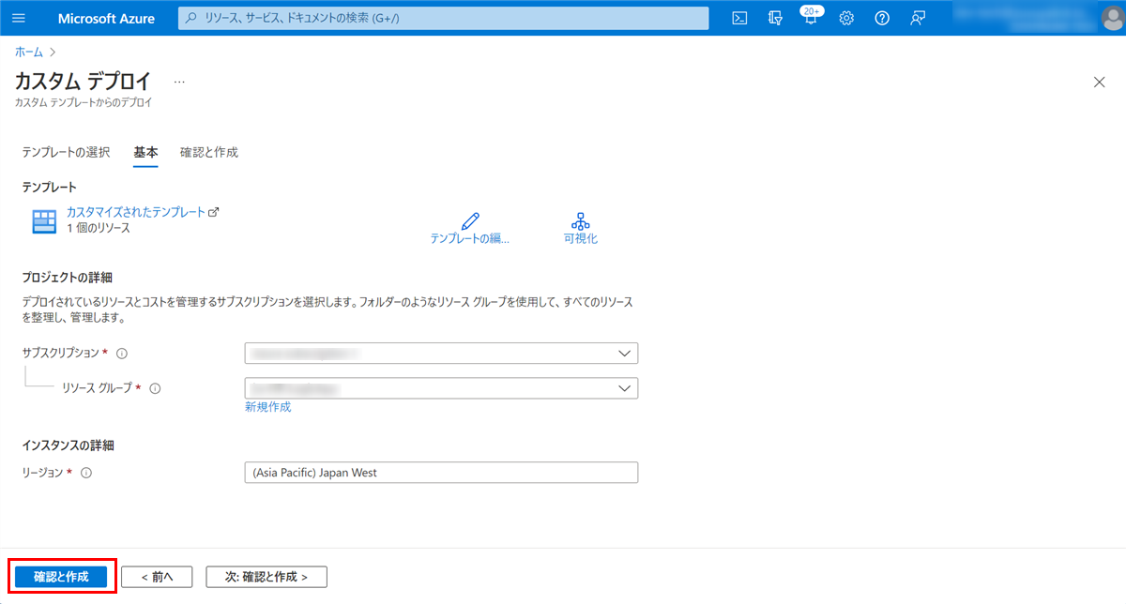Open the directories and subscriptions filter icon
The height and width of the screenshot is (604, 1126).
775,18
